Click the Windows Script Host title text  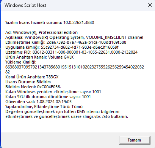(25, 5)
